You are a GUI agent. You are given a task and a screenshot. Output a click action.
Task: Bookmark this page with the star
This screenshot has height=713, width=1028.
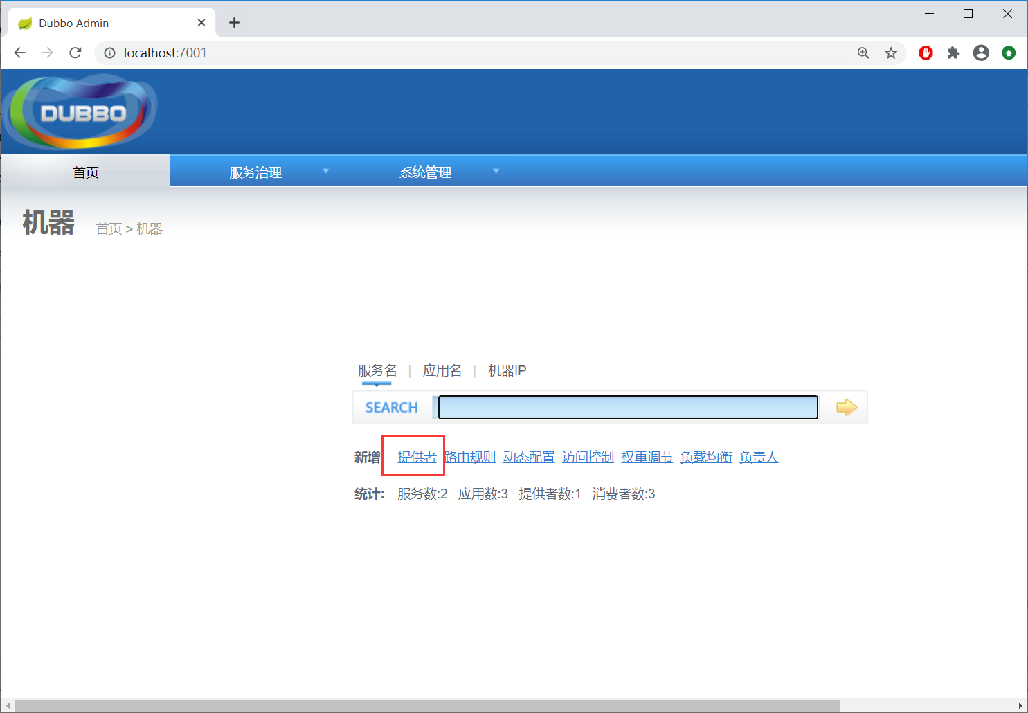click(x=891, y=53)
